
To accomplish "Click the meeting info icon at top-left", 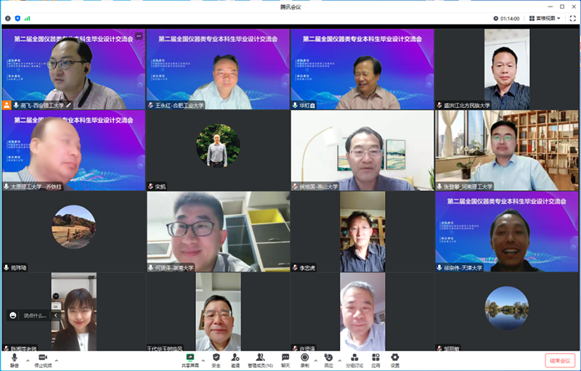I will tap(8, 18).
